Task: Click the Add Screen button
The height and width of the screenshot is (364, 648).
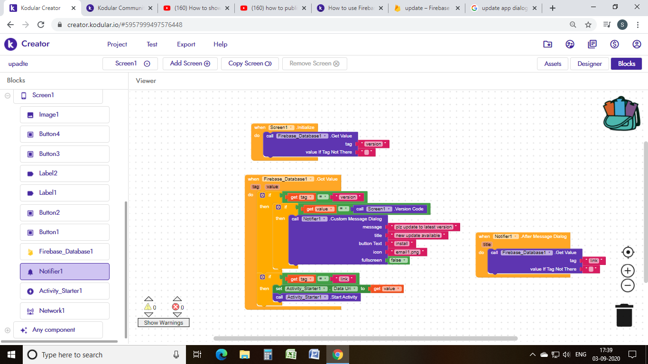Action: 190,64
